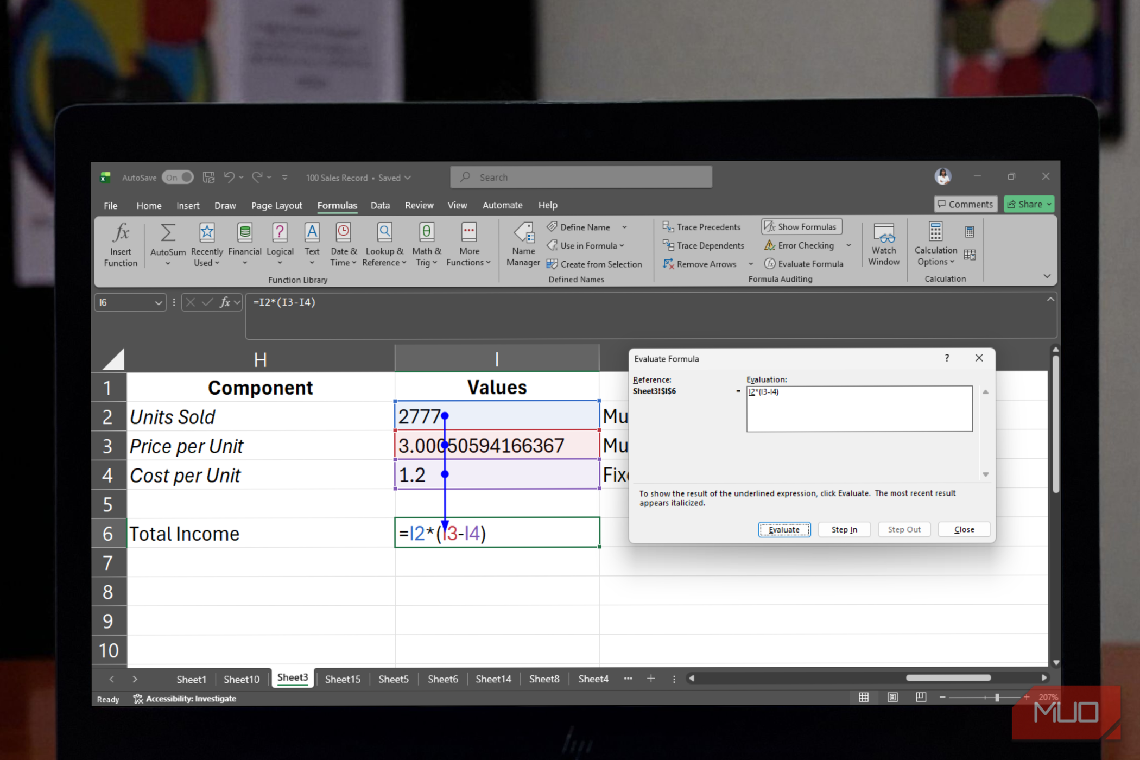1140x760 pixels.
Task: Open the Page Layout tab
Action: [x=277, y=205]
